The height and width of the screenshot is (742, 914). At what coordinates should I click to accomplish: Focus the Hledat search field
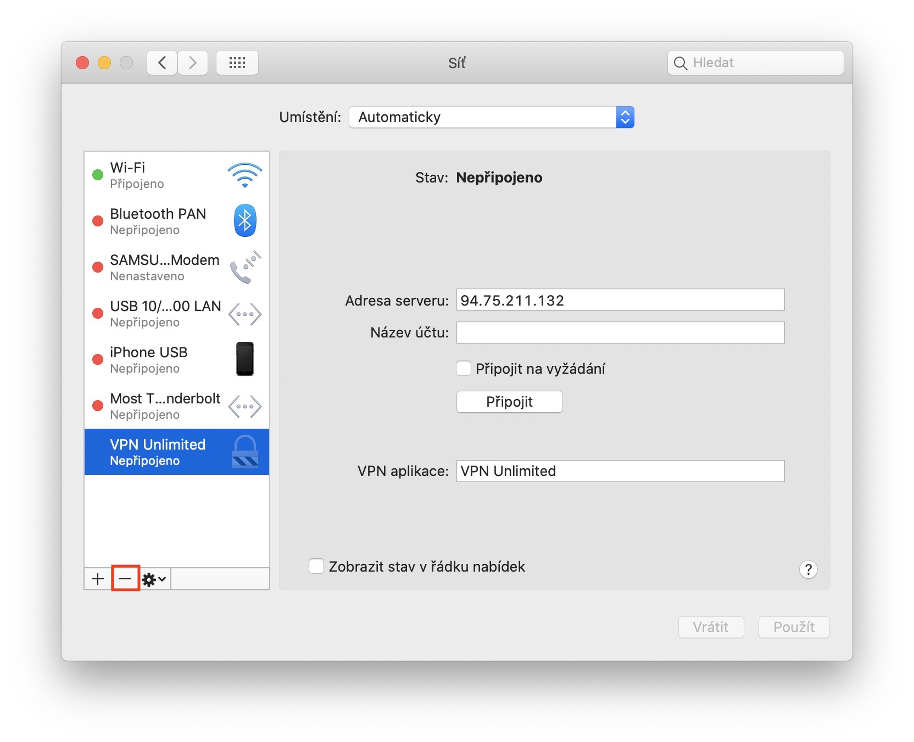coord(756,63)
